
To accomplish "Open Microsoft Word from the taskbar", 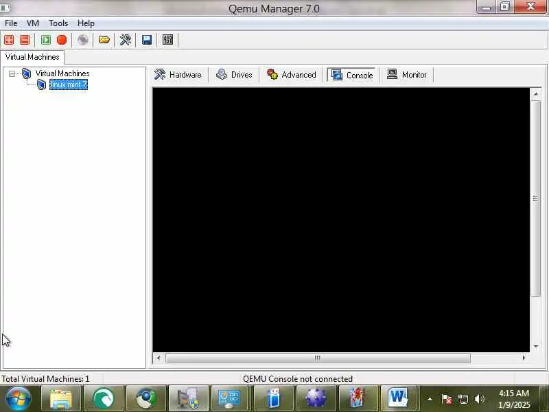I will click(399, 399).
